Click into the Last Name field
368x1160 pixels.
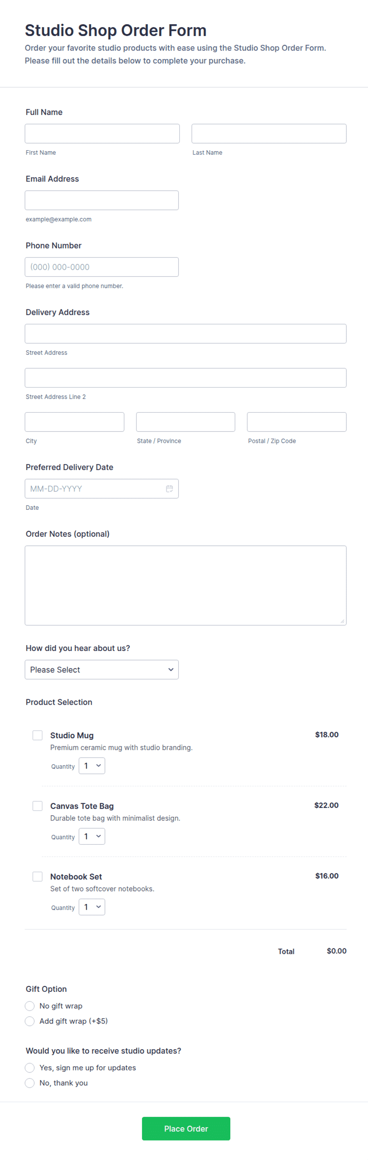click(x=269, y=134)
